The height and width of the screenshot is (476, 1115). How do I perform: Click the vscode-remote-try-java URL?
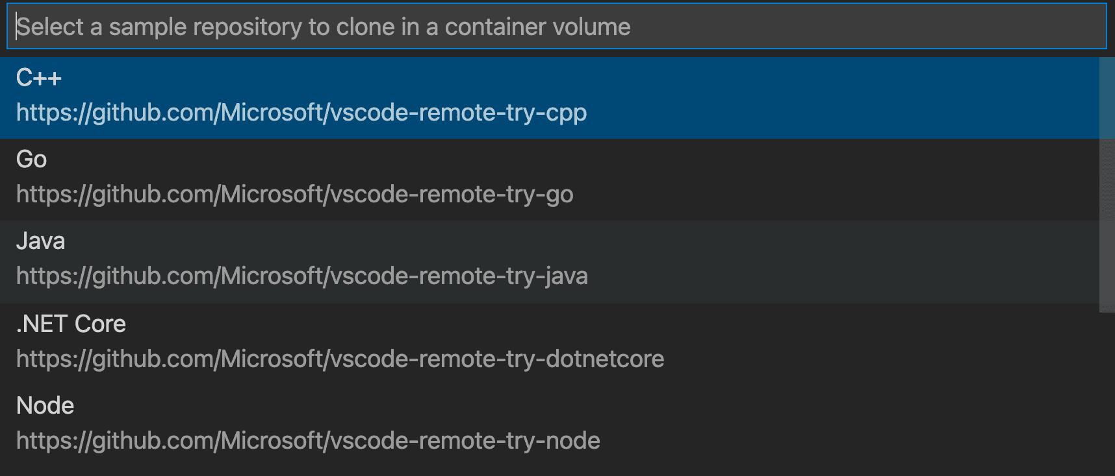[x=302, y=276]
